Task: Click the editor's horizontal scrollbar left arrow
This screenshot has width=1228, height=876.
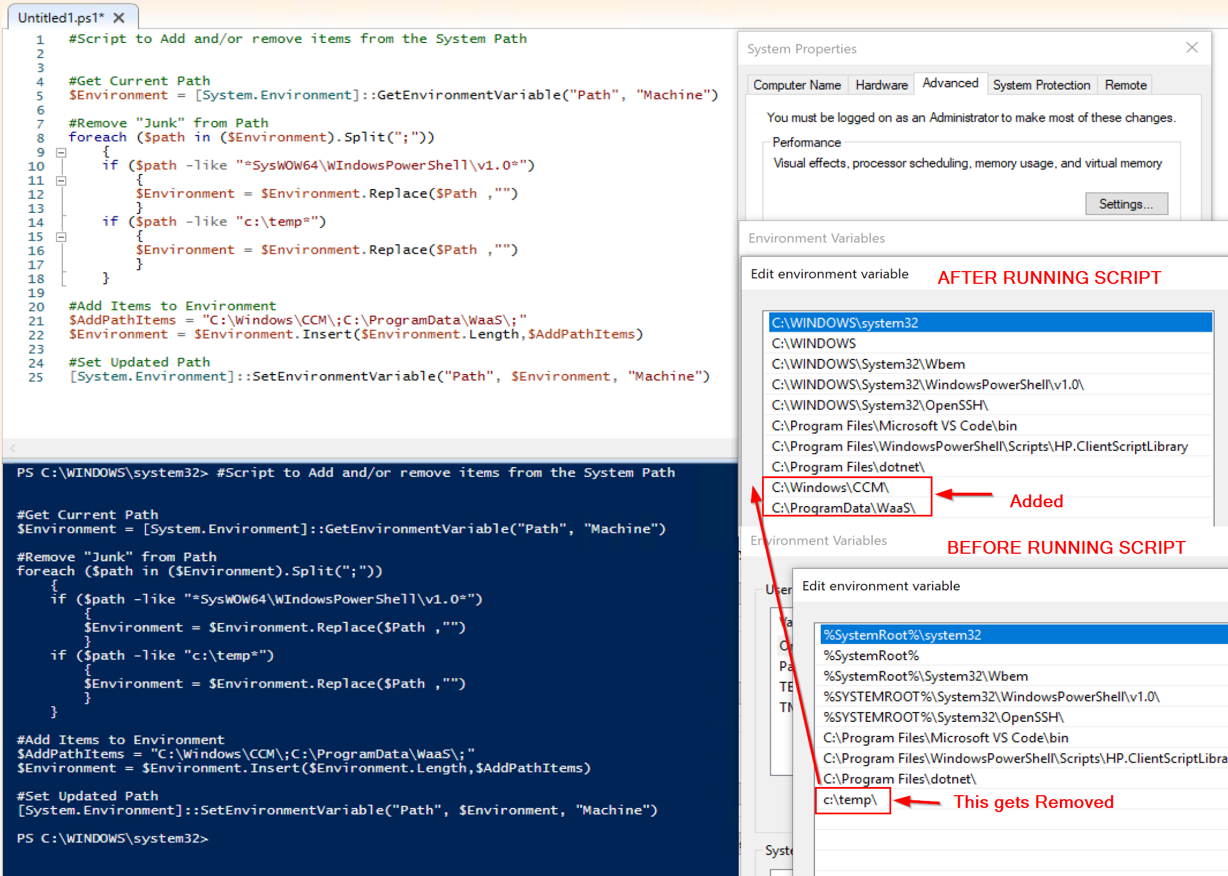Action: point(12,448)
